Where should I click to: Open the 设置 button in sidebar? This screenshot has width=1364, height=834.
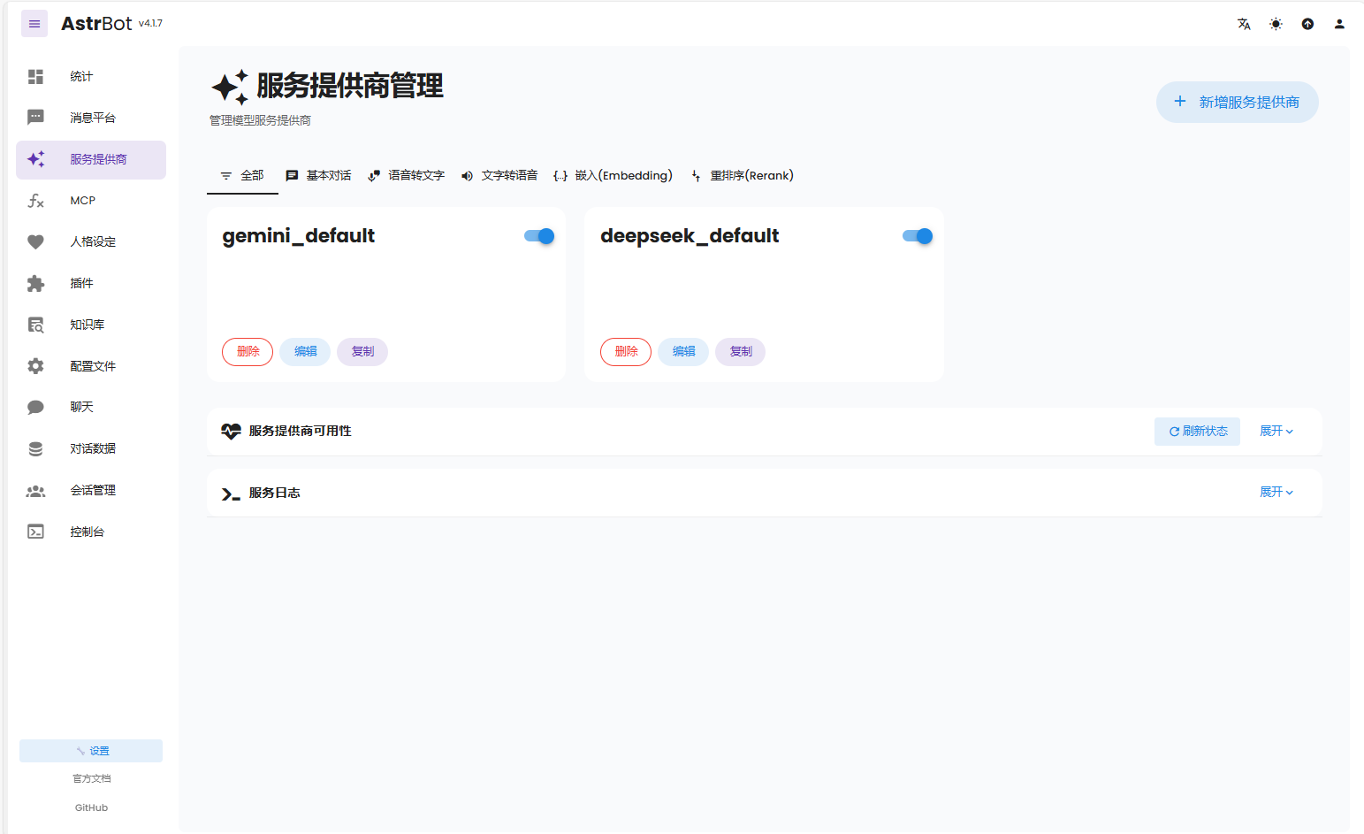[x=91, y=751]
